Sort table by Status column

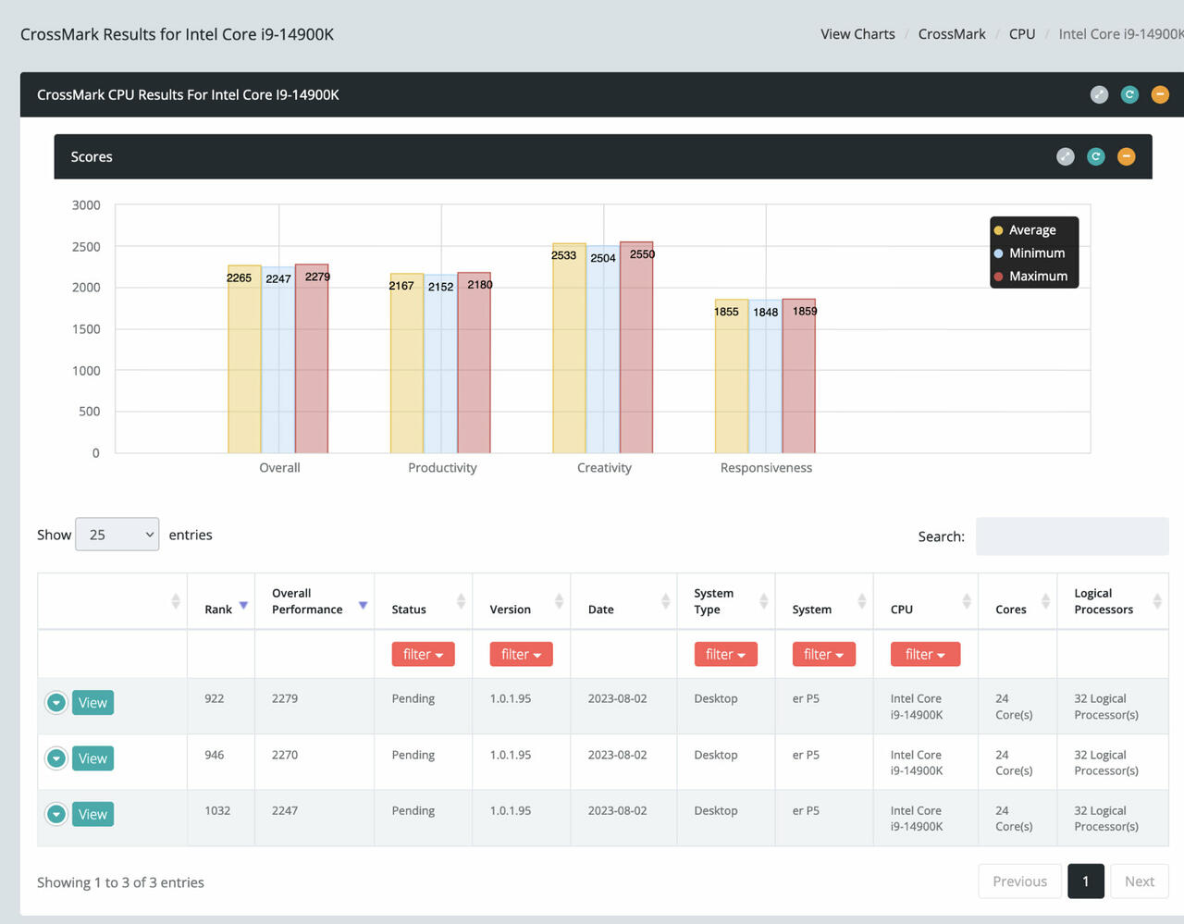tap(424, 601)
